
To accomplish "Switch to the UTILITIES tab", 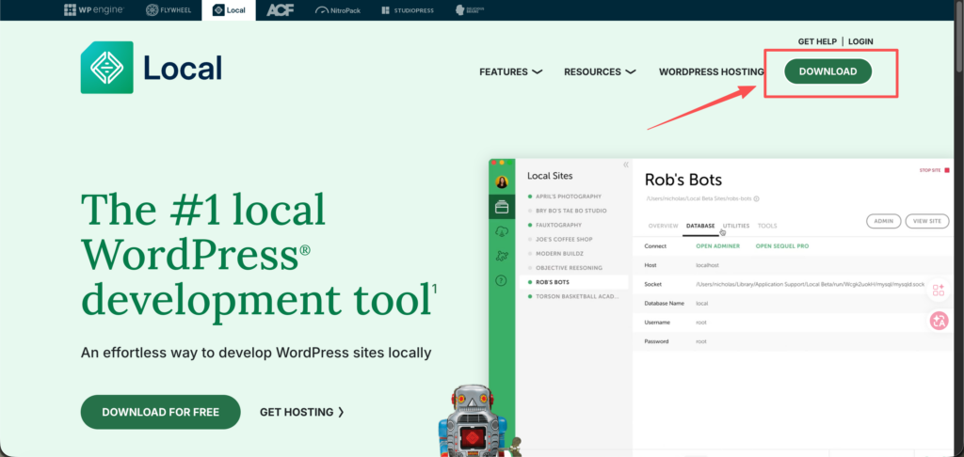I will (736, 226).
